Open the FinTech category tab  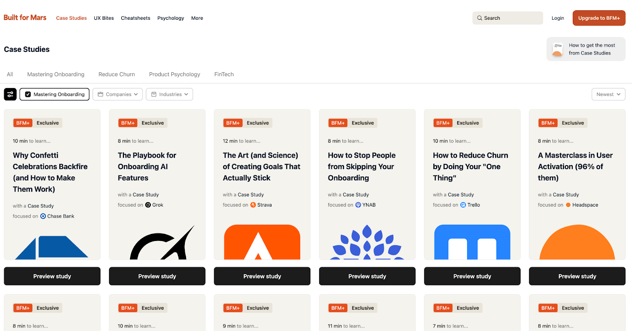tap(224, 74)
